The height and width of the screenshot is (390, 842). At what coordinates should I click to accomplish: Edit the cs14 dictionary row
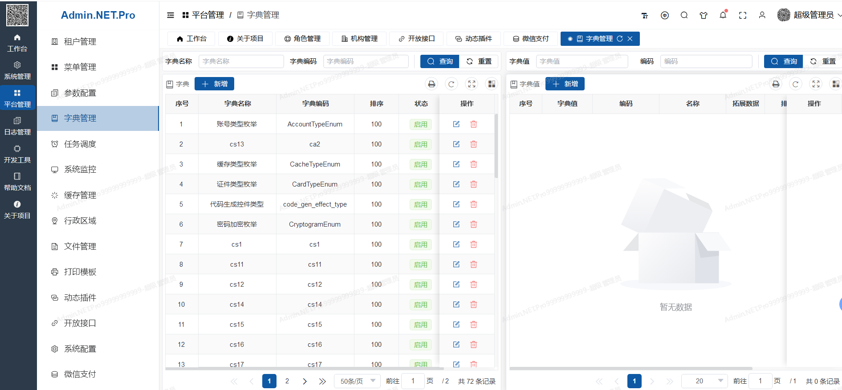tap(456, 305)
